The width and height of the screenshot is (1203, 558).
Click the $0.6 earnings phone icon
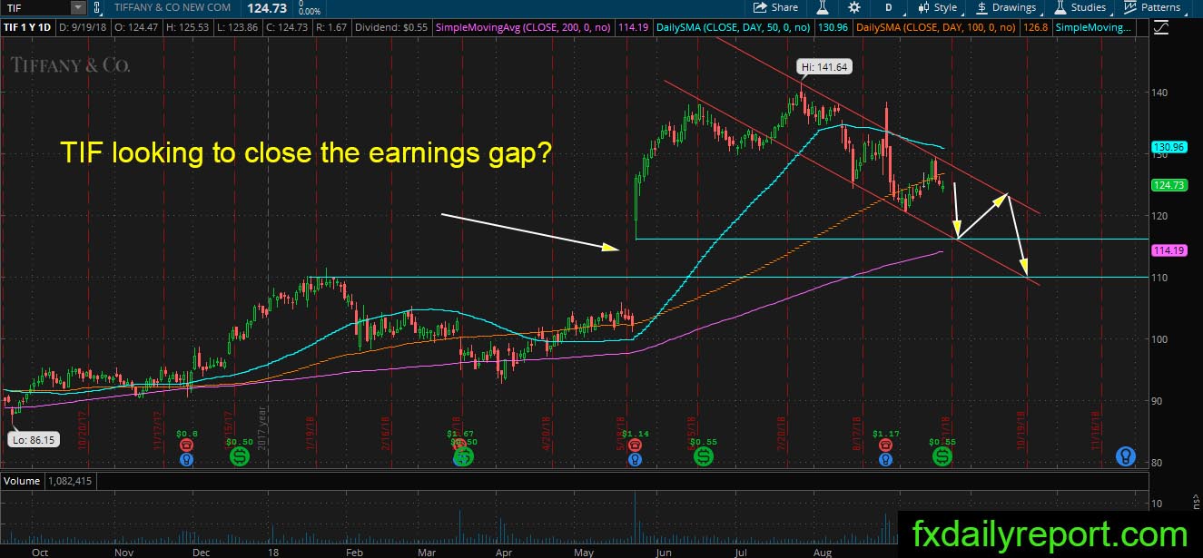tap(187, 445)
